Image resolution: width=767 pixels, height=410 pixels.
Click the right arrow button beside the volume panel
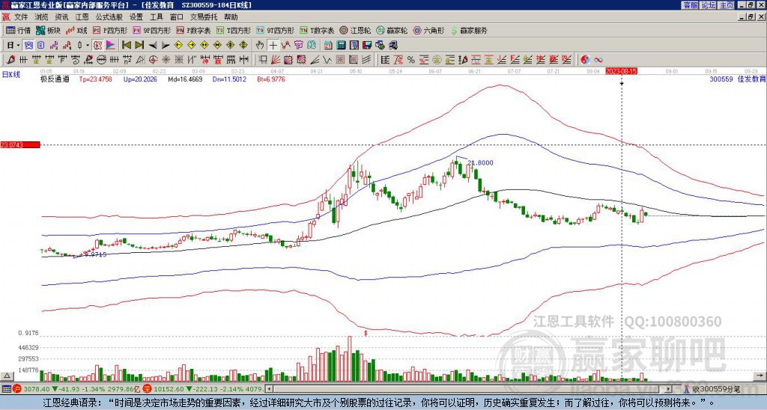point(760,376)
